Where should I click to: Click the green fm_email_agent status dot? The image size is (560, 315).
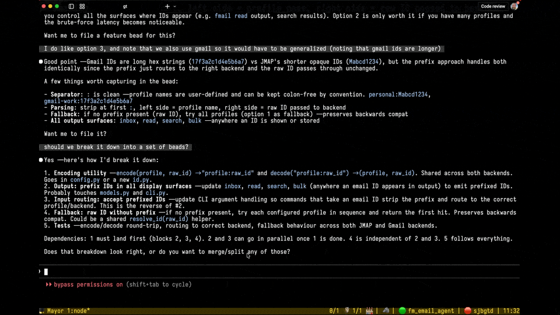tap(402, 311)
